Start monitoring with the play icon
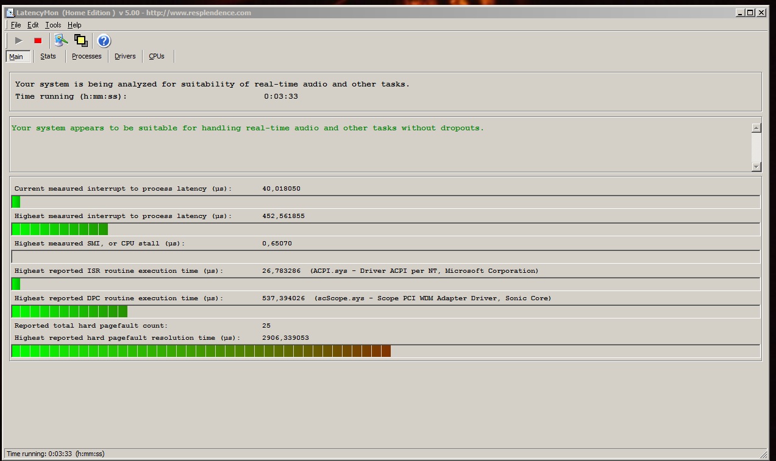776x461 pixels. point(19,41)
